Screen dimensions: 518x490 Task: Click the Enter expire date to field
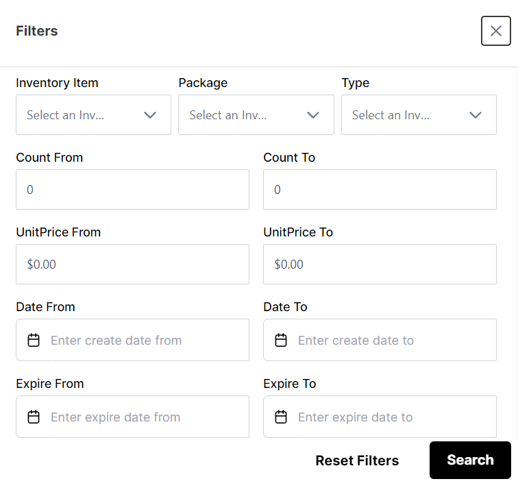click(x=380, y=417)
